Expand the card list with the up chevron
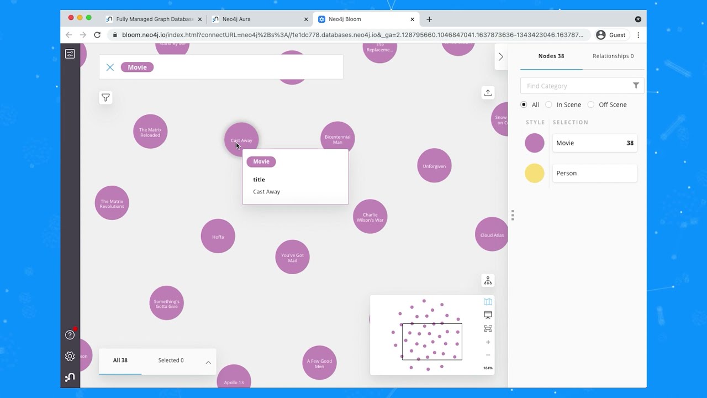The height and width of the screenshot is (398, 707). tap(208, 363)
